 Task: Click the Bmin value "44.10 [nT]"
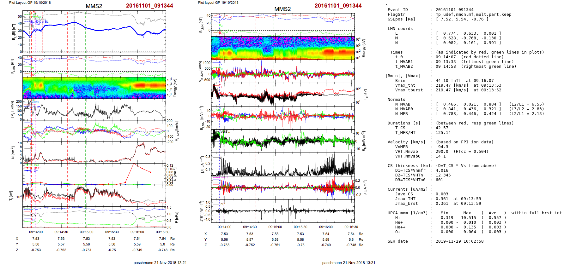[x=448, y=81]
